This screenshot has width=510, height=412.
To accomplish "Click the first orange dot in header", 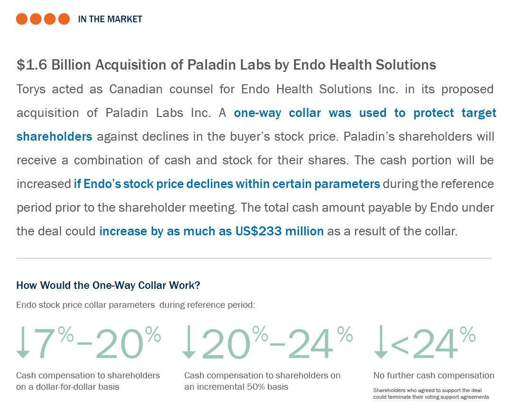I will [x=21, y=19].
